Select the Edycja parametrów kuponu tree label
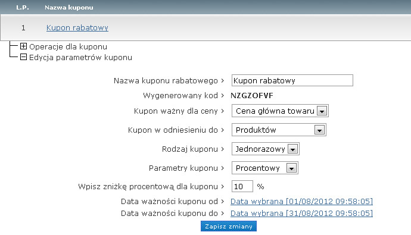 click(81, 57)
